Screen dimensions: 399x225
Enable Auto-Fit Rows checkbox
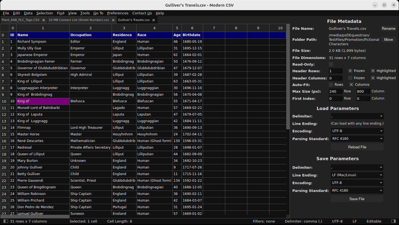coord(331,85)
